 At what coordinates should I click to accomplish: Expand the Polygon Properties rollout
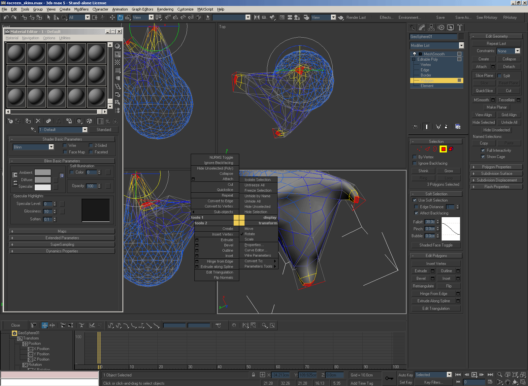[x=497, y=167]
